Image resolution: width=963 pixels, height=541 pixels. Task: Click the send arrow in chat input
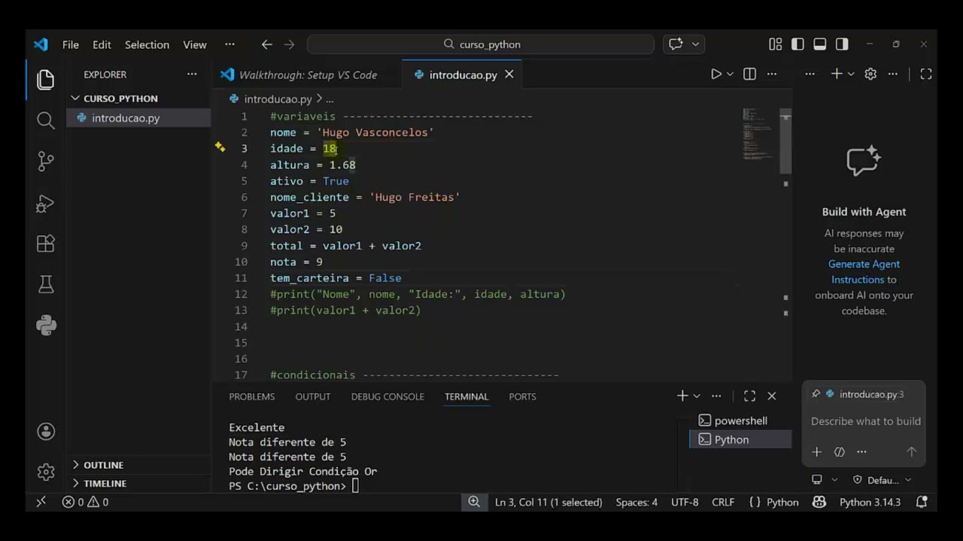click(911, 452)
